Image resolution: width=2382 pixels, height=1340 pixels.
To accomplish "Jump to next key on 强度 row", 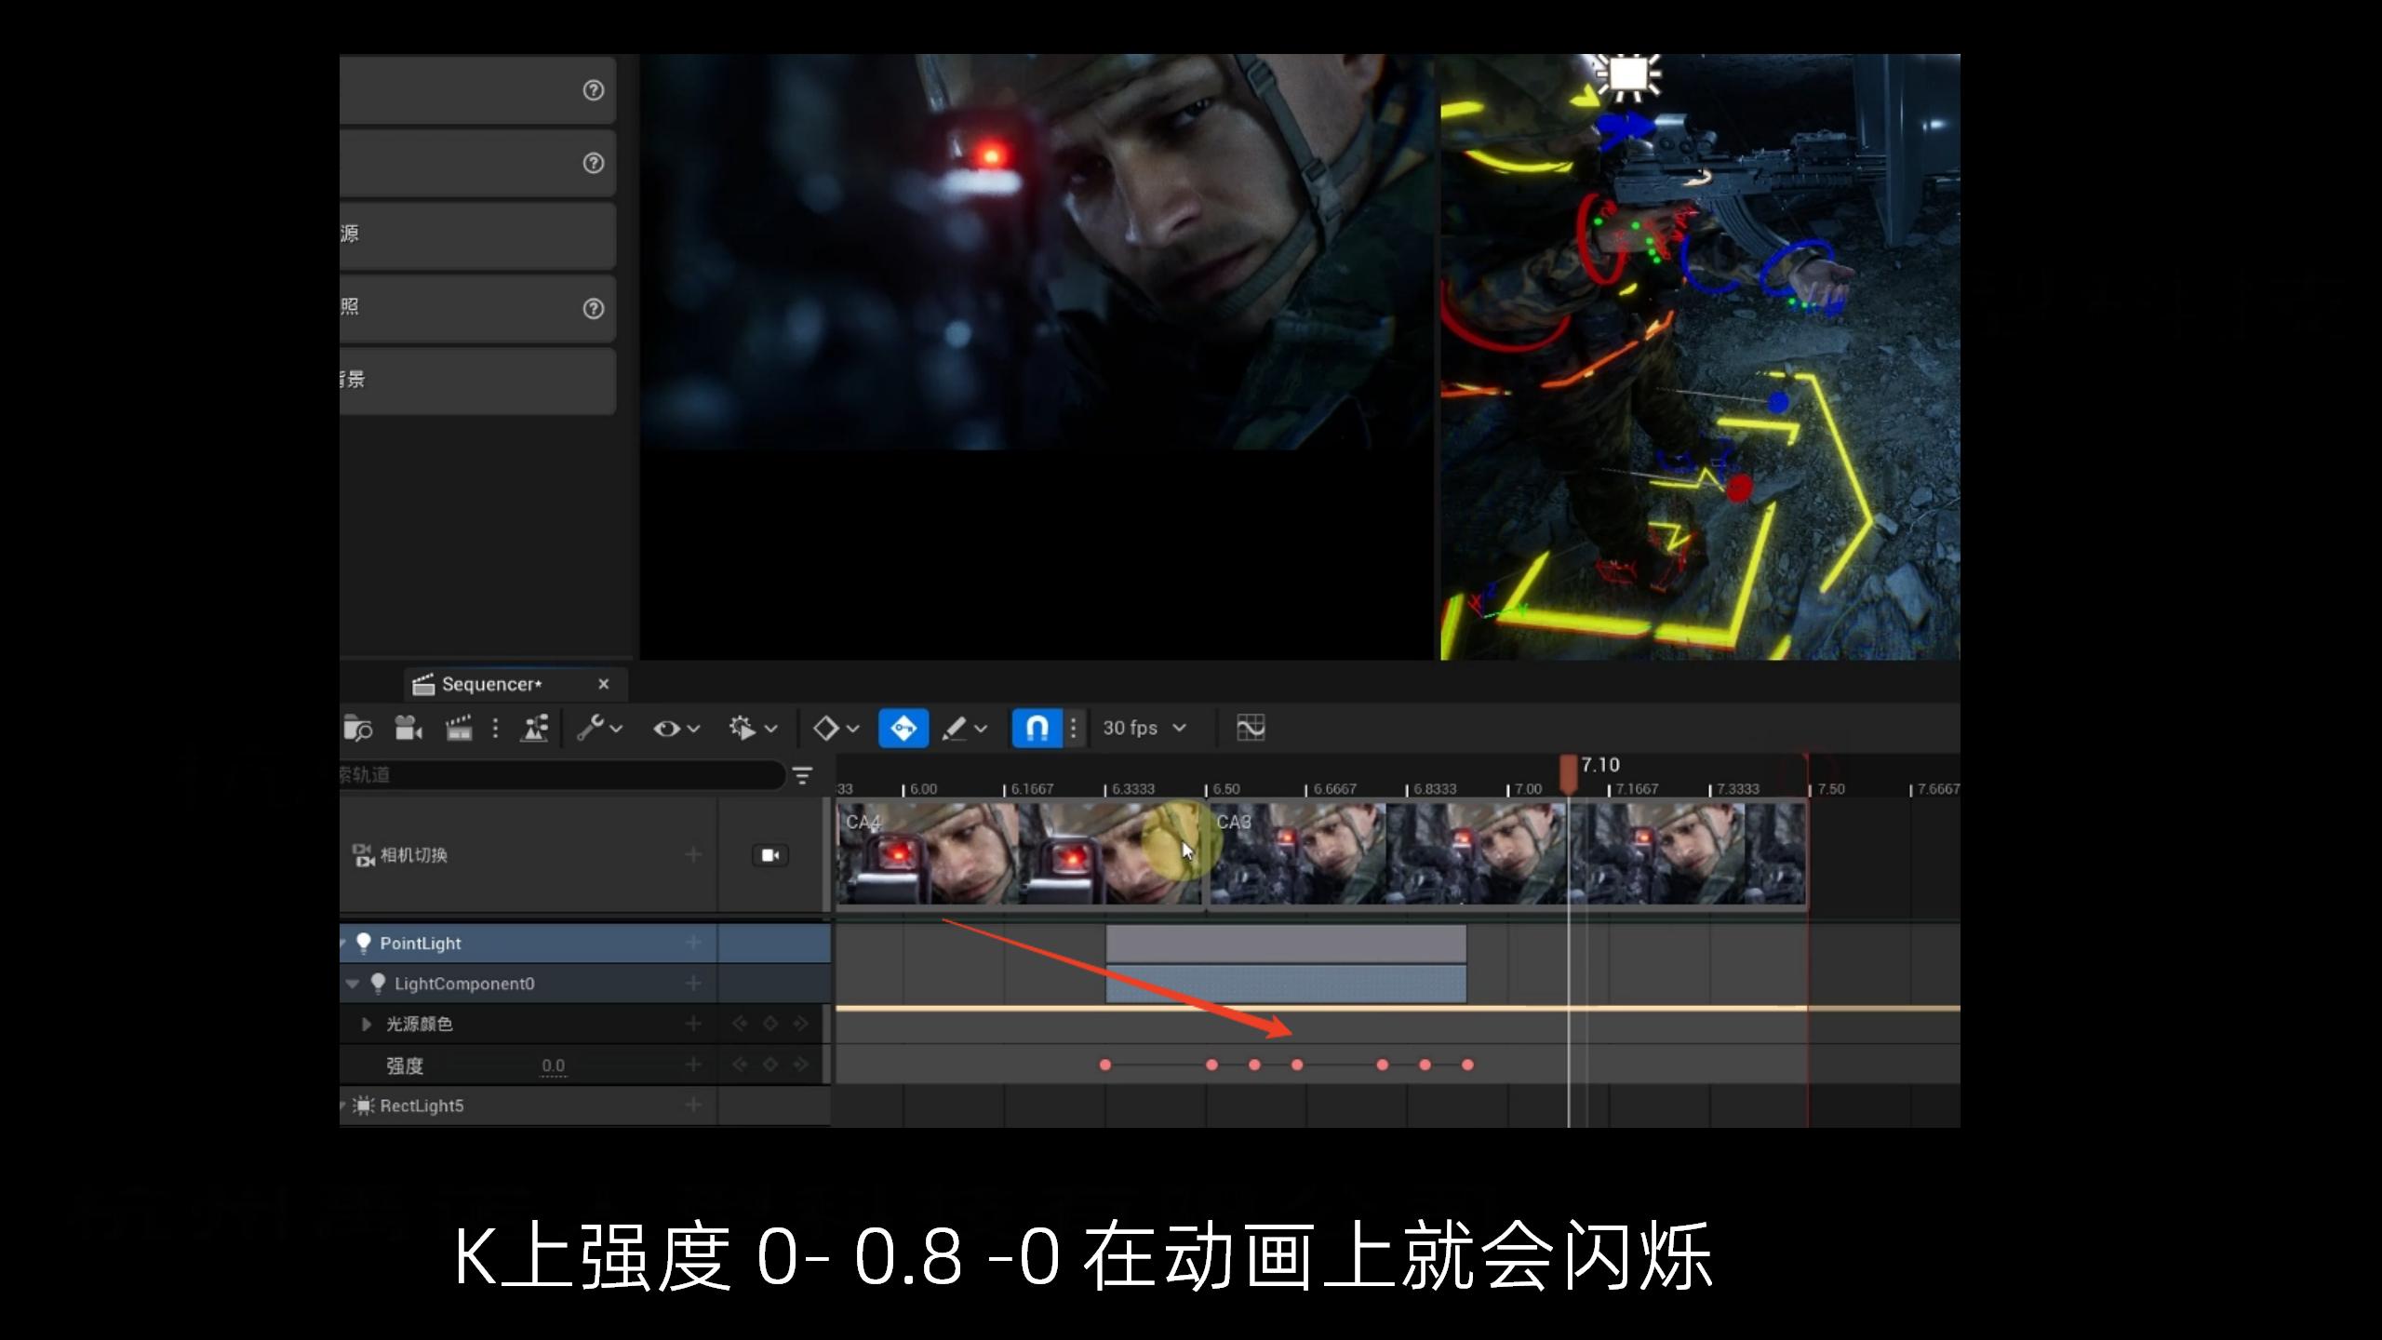I will (x=800, y=1065).
